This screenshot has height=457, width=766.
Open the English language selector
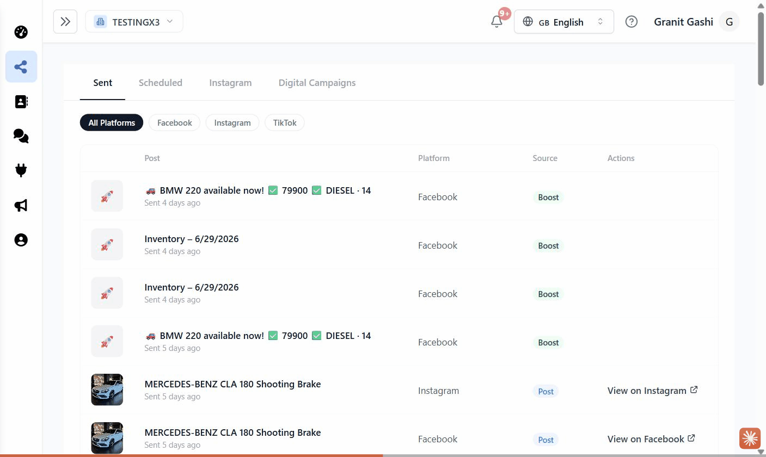click(564, 22)
